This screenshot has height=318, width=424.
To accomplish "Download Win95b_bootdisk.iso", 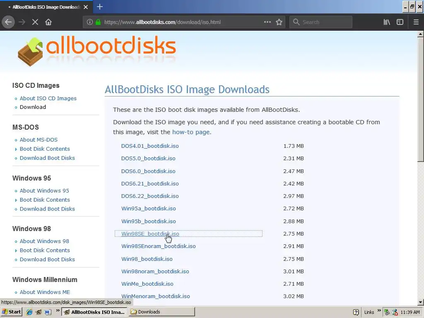I will pyautogui.click(x=149, y=221).
